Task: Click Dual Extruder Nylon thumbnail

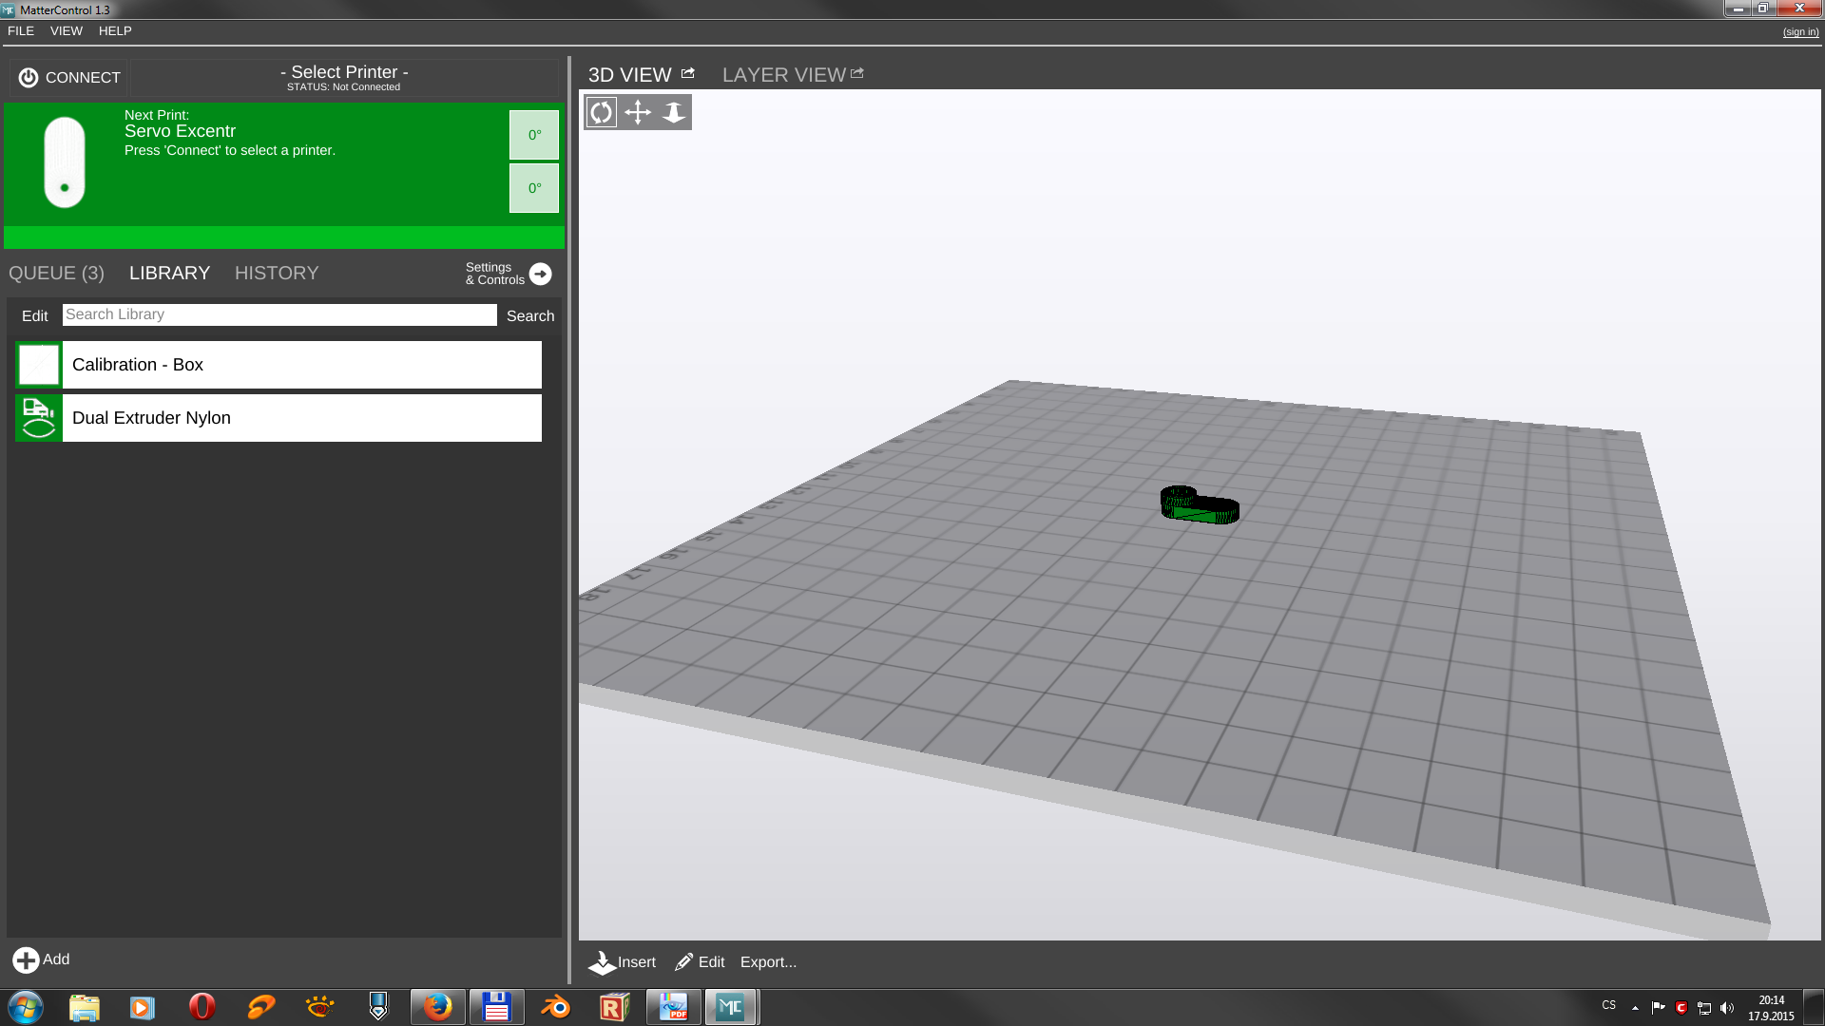Action: pyautogui.click(x=39, y=418)
